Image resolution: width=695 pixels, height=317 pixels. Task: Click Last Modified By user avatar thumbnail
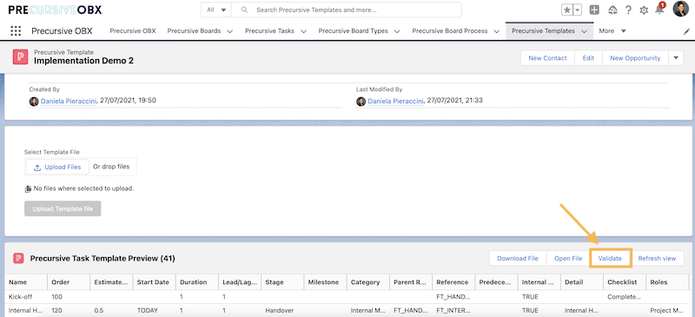pos(361,102)
